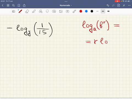Open the share and export icon
This screenshot has width=132, height=99.
(x=24, y=5)
